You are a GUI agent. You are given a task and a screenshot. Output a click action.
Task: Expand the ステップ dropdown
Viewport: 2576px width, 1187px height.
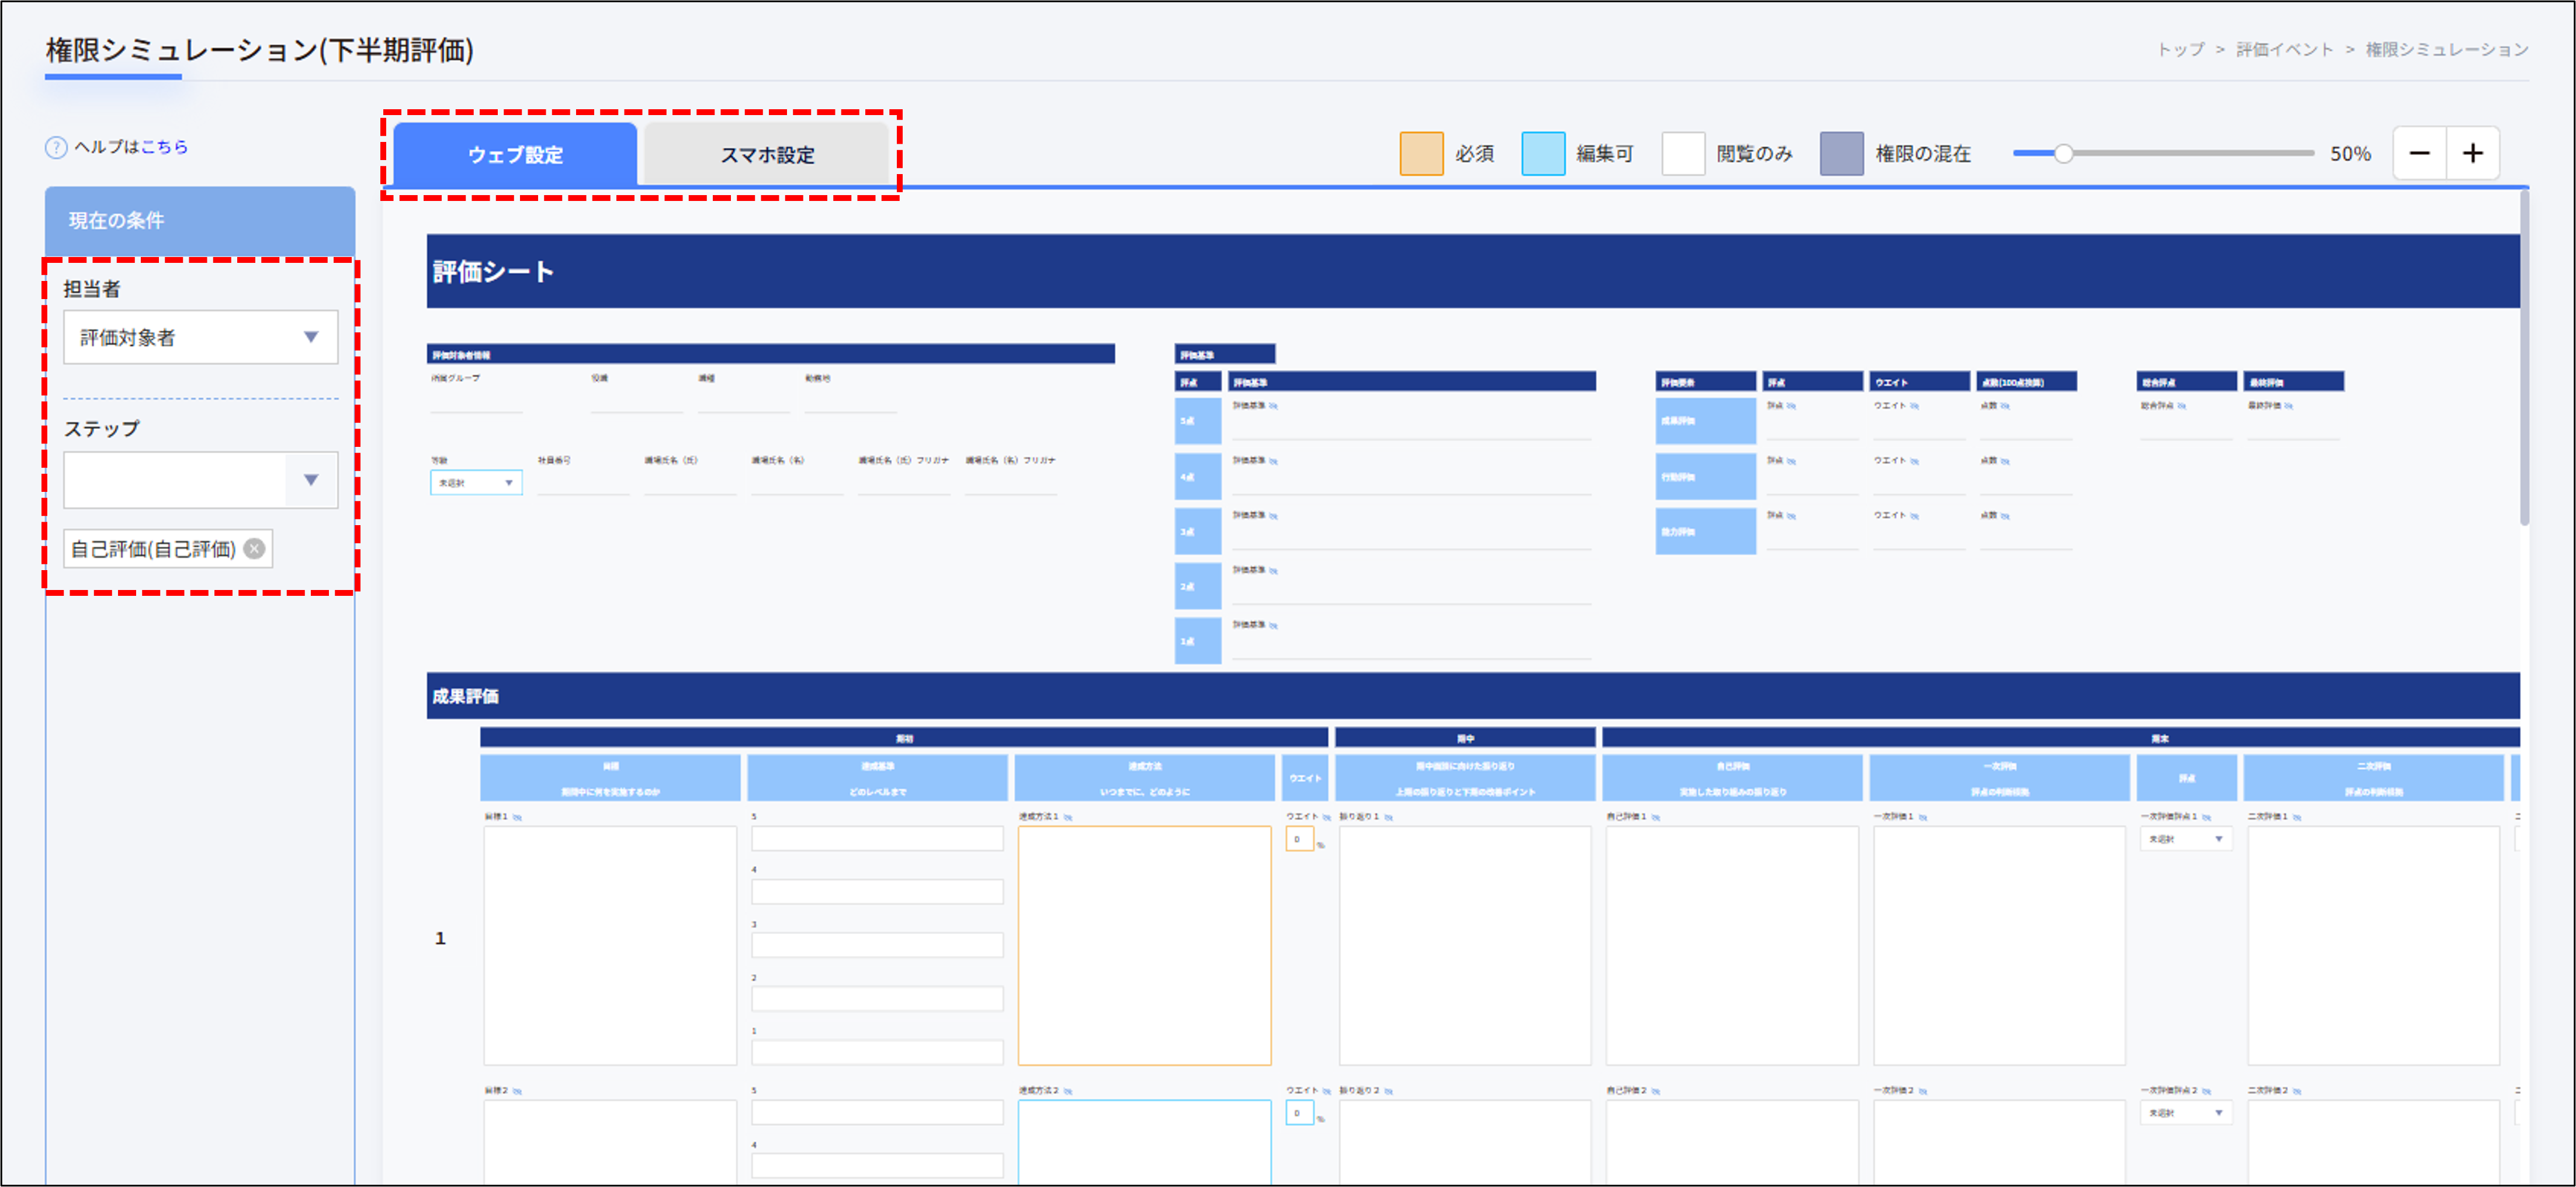[x=310, y=480]
